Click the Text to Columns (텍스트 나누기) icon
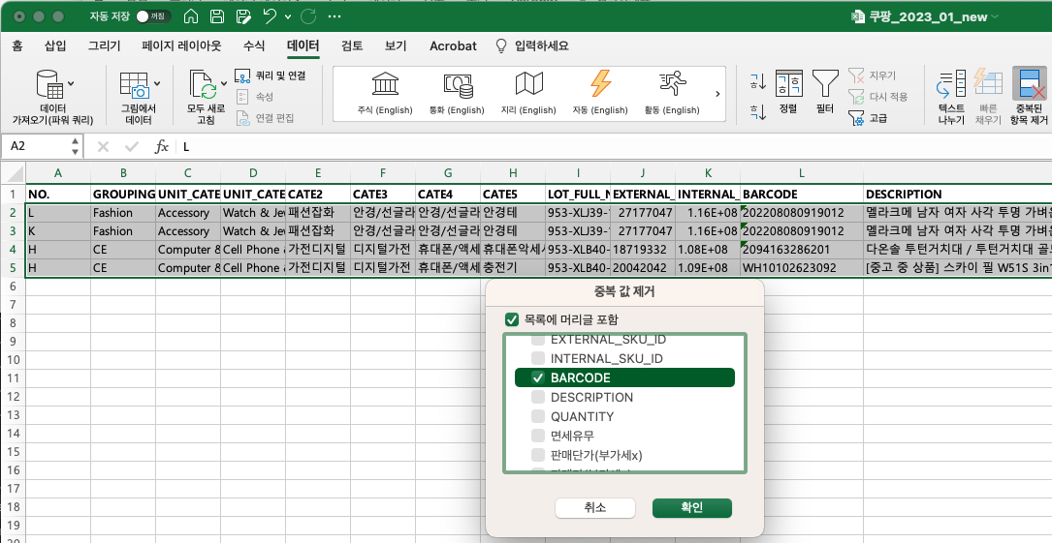Viewport: 1052px width, 543px height. pos(950,85)
